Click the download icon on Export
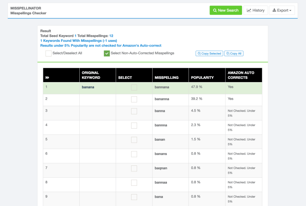306x206 pixels. tap(274, 10)
